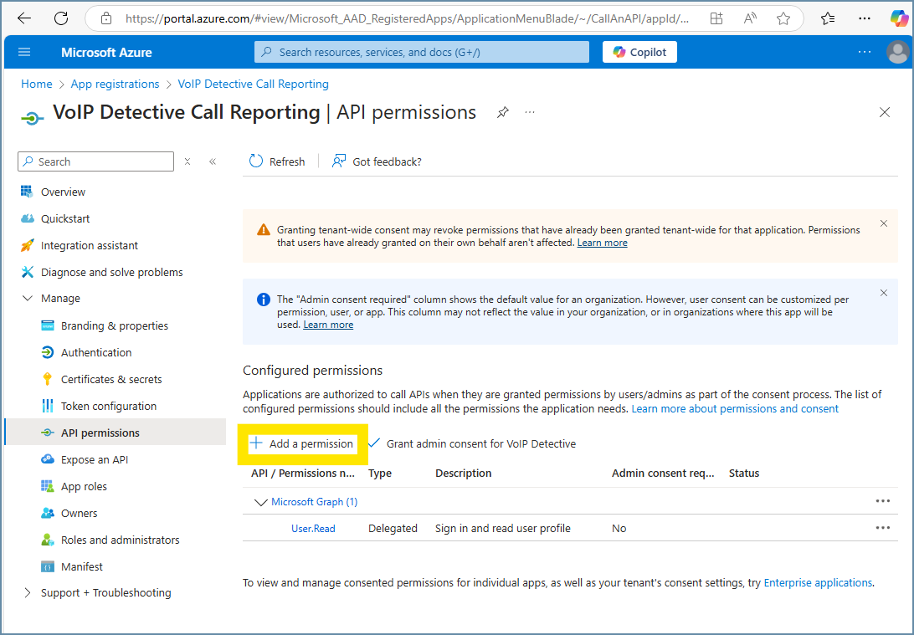
Task: Open the Azure portal hamburger menu
Action: click(24, 53)
